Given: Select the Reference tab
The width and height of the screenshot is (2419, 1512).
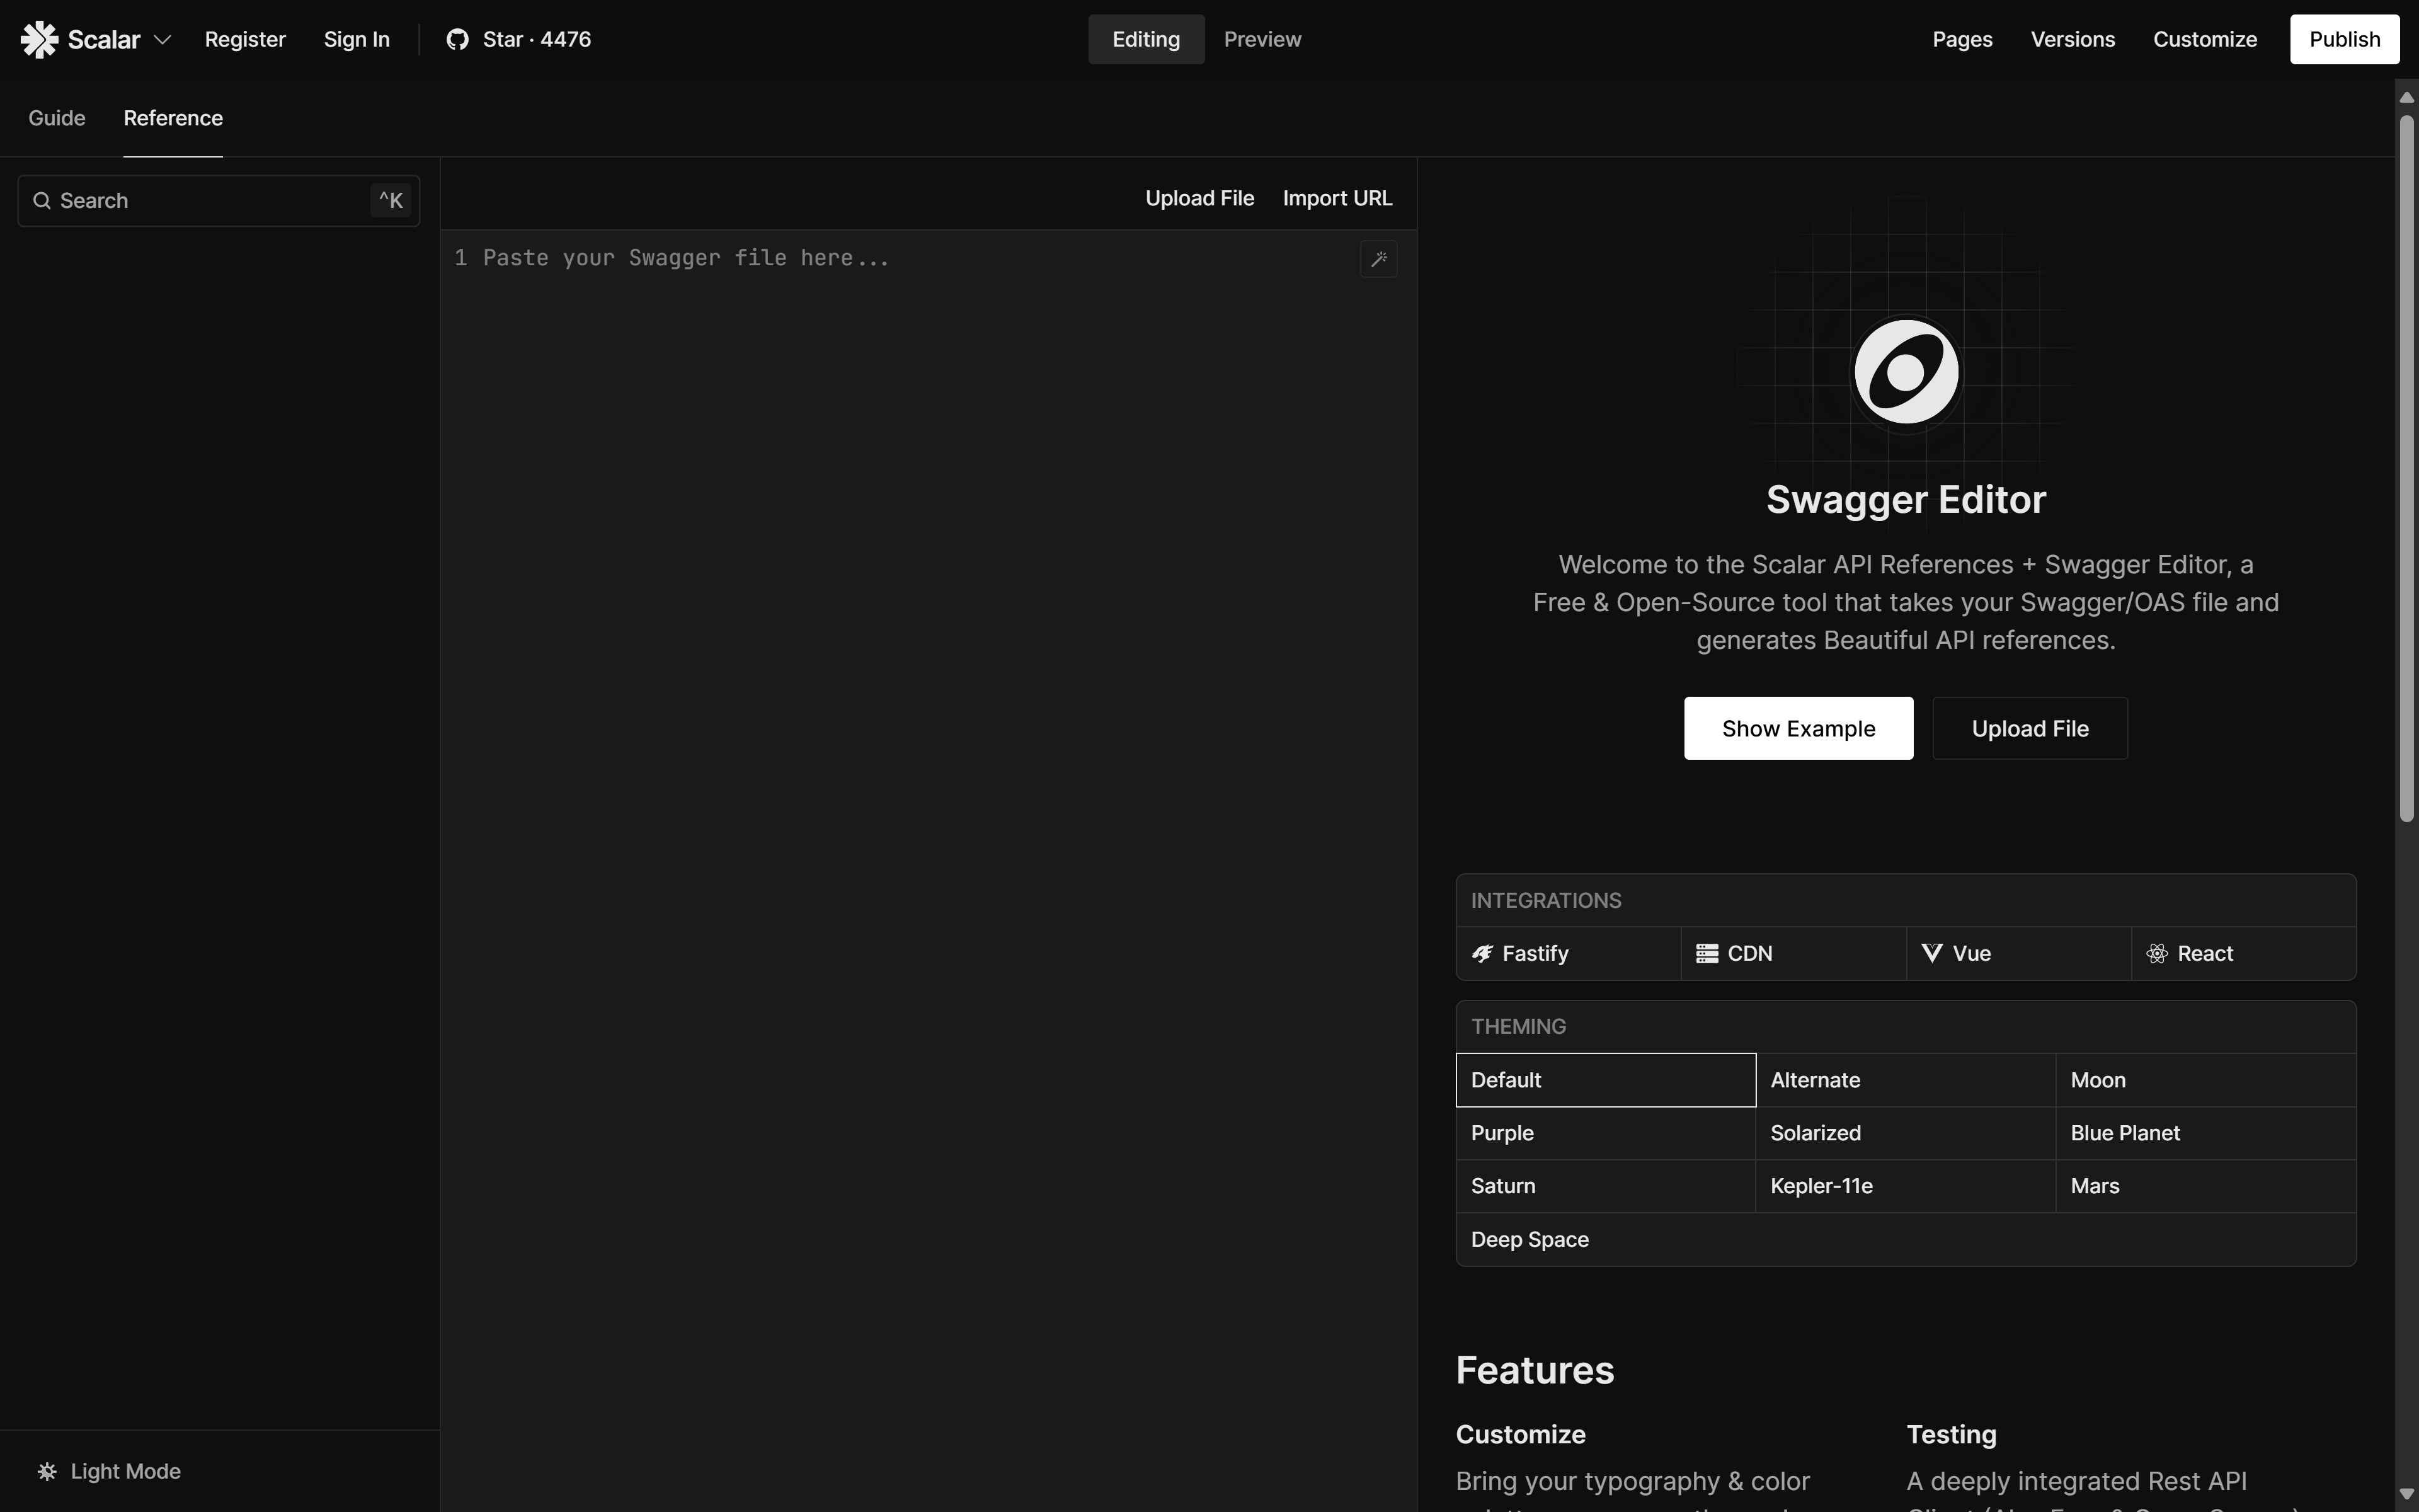Looking at the screenshot, I should 173,118.
